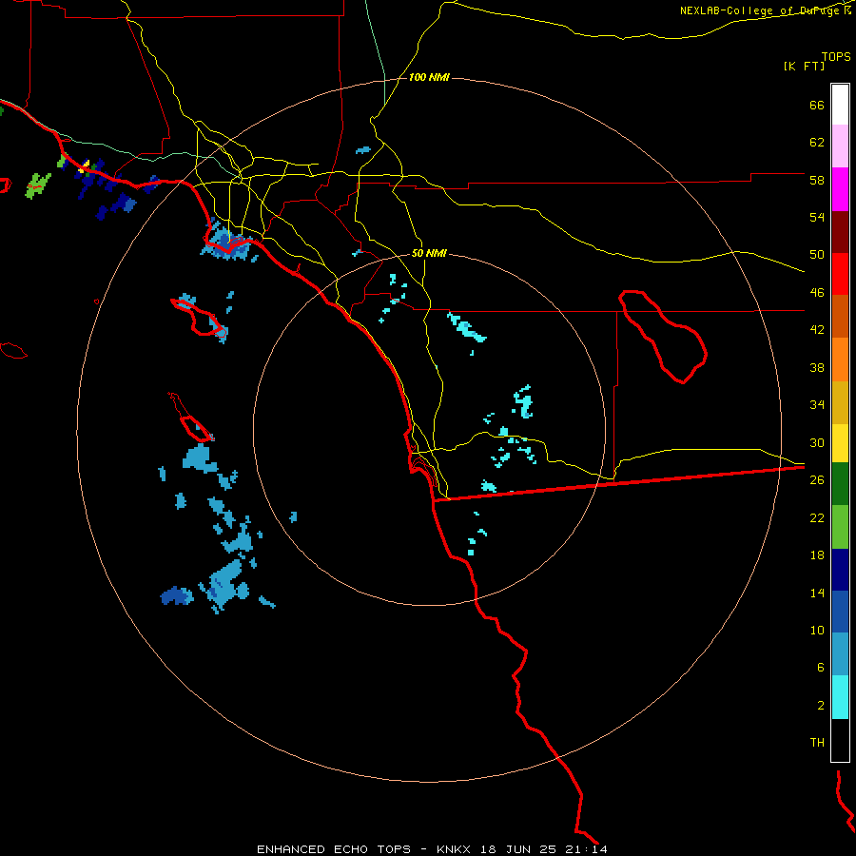Click the light green echo near the west edge

pyautogui.click(x=38, y=185)
